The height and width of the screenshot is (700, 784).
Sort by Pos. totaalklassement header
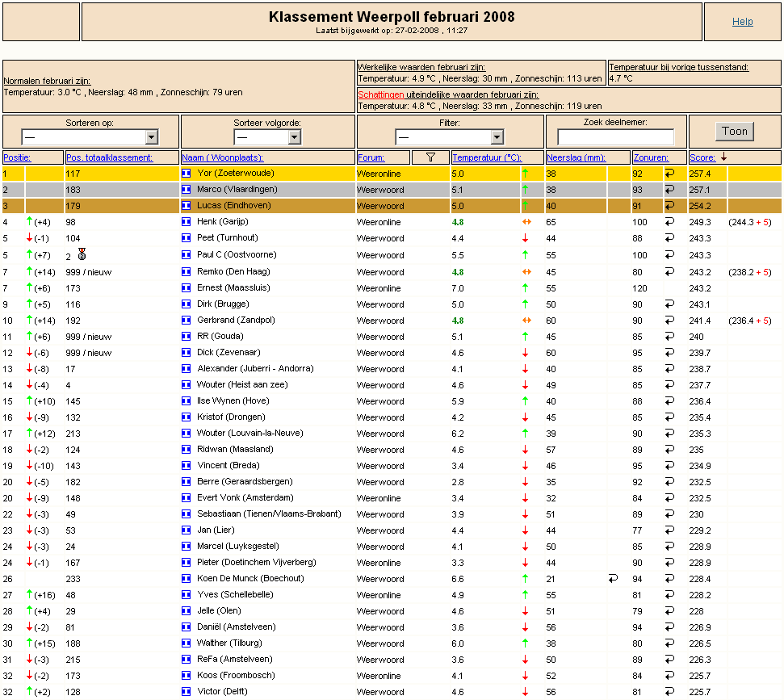click(x=109, y=157)
